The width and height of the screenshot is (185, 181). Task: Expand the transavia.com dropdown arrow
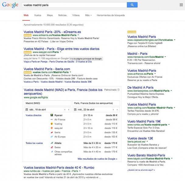[165, 57]
